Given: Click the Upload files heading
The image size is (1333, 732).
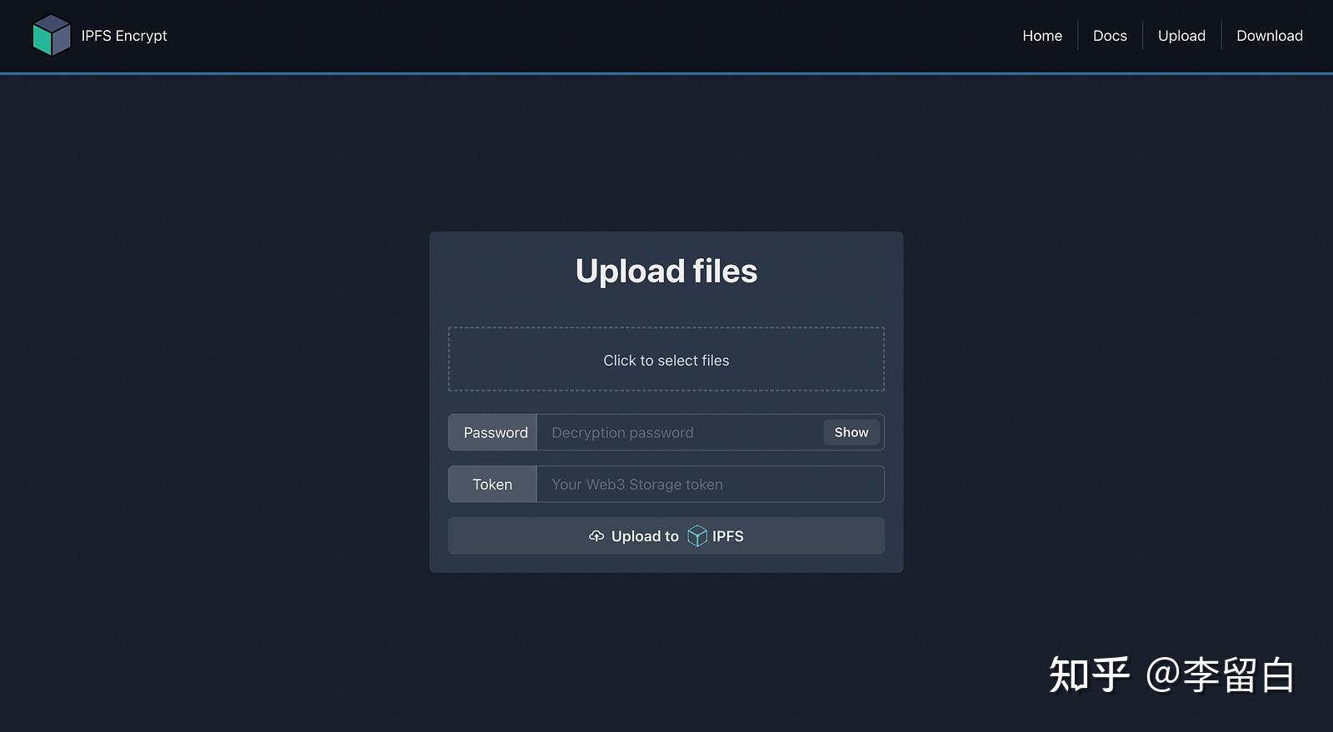Looking at the screenshot, I should [x=666, y=271].
